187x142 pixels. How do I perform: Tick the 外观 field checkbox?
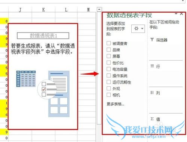108,89
